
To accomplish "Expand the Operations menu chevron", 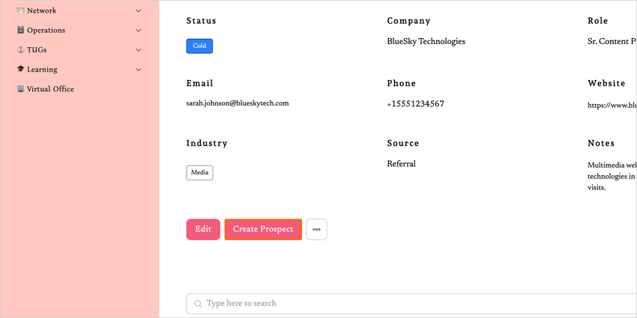I will tap(139, 31).
